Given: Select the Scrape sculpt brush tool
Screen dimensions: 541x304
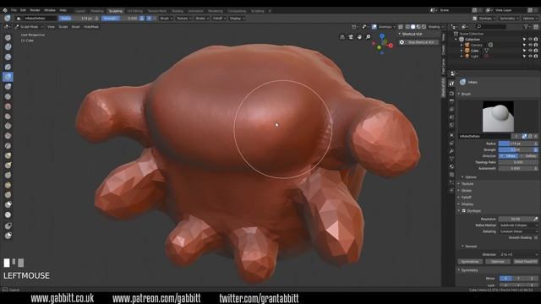Looking at the screenshot, I should point(8,136).
